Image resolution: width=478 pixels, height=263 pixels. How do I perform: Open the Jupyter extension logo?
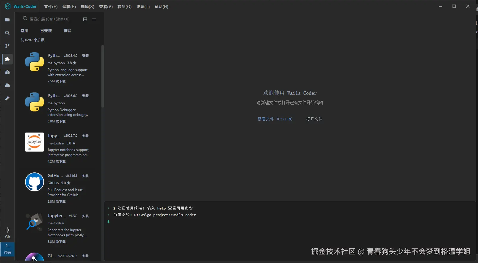click(x=35, y=142)
